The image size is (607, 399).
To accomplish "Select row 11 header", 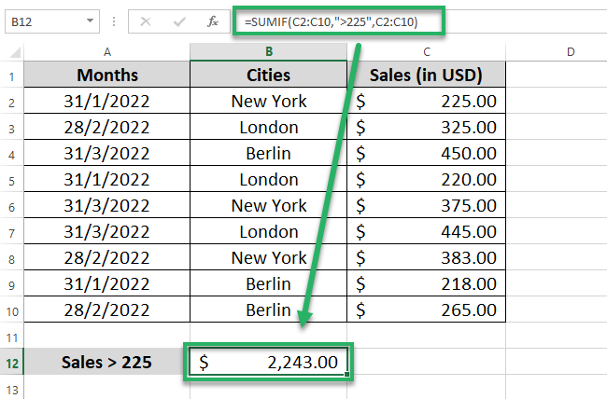I will [x=11, y=337].
